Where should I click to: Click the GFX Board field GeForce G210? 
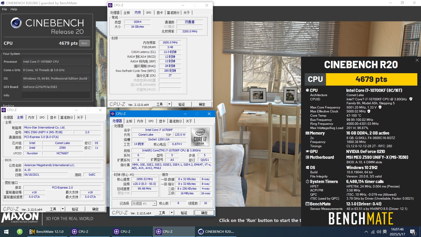pyautogui.click(x=56, y=87)
